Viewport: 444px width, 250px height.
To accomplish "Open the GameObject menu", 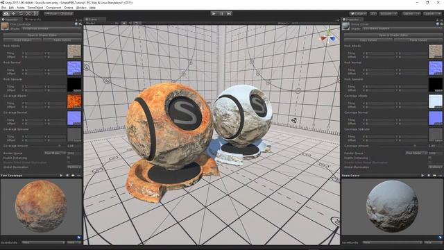I will click(x=35, y=8).
